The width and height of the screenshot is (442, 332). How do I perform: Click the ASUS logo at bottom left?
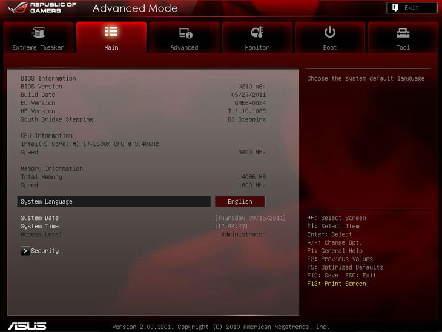[x=27, y=326]
